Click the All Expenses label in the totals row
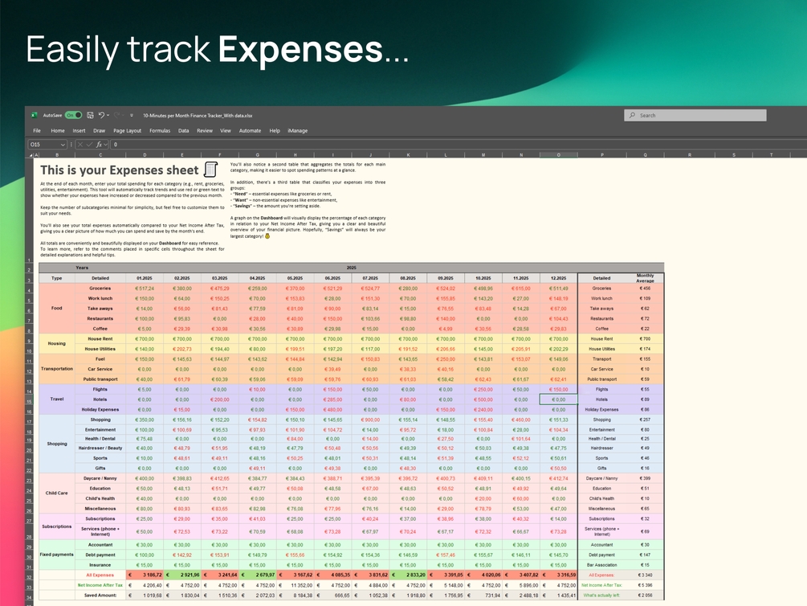The image size is (807, 606). 100,575
